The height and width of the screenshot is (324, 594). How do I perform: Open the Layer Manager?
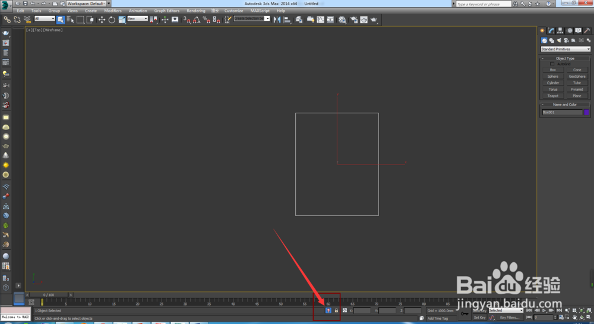299,20
